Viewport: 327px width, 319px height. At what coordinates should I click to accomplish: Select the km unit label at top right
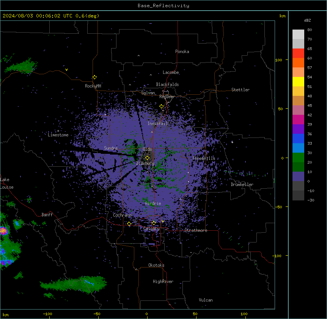pyautogui.click(x=282, y=16)
